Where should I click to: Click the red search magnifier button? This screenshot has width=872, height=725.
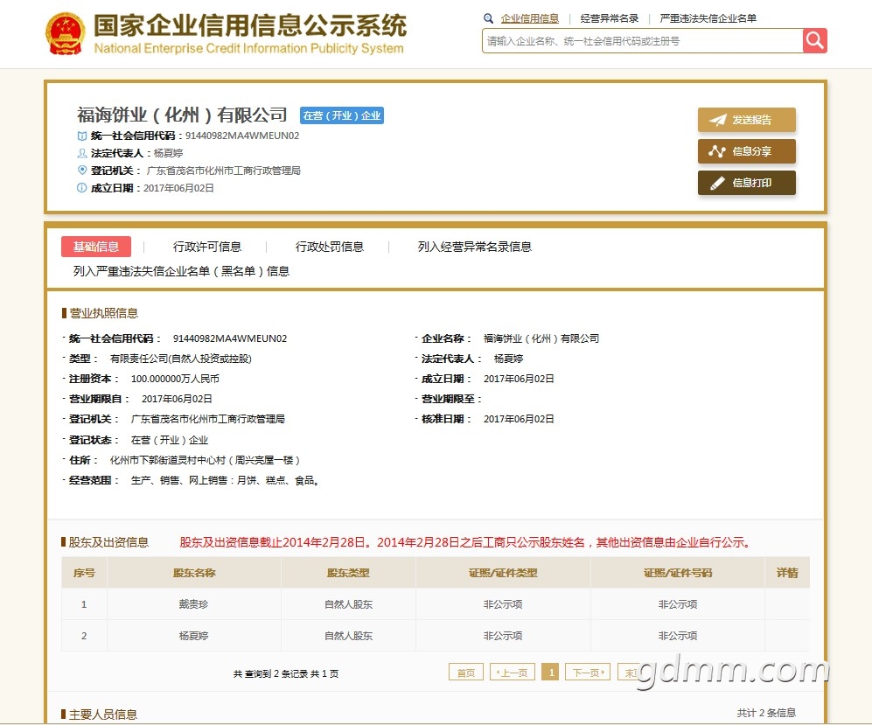pos(815,40)
